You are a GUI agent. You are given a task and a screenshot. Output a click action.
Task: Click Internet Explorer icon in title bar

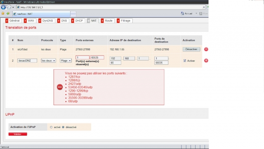click(2, 2)
